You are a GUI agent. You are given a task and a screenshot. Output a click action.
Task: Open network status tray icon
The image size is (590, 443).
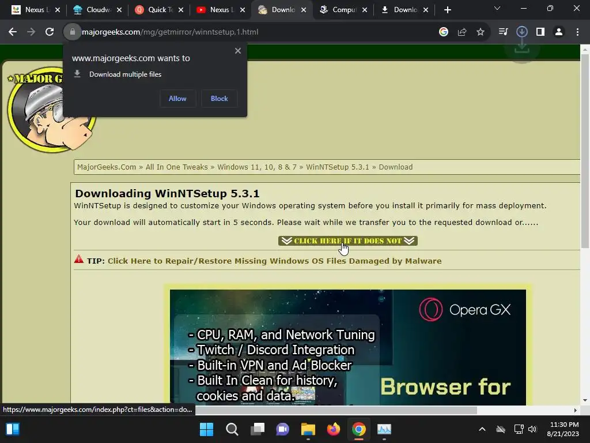(519, 429)
